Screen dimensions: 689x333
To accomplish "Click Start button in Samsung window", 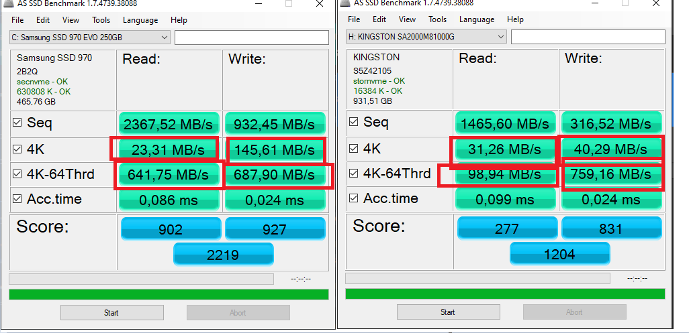I will pyautogui.click(x=112, y=313).
